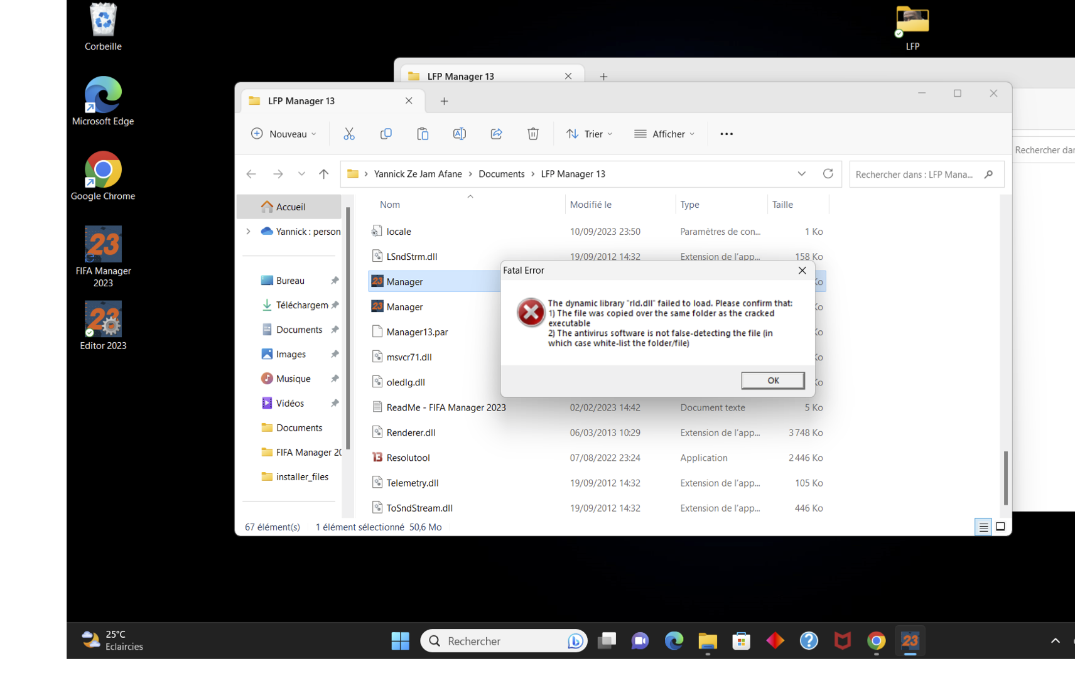
Task: Open File Explorer from taskbar
Action: pos(708,641)
